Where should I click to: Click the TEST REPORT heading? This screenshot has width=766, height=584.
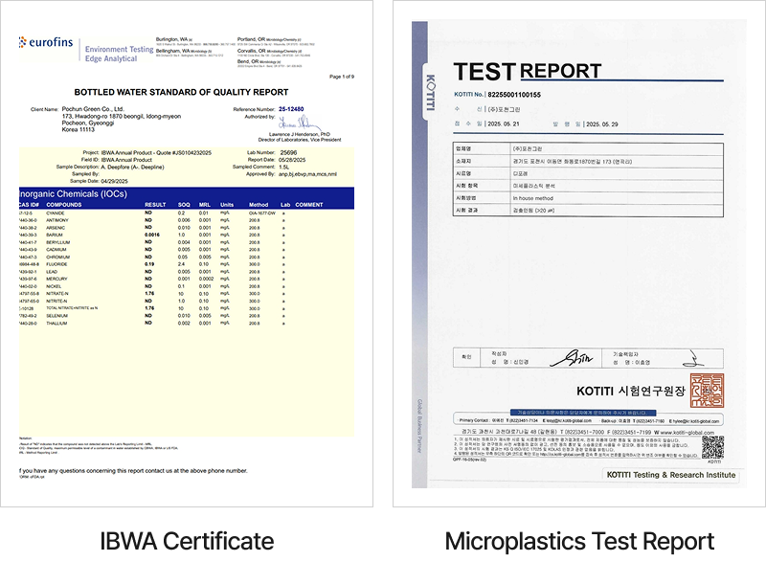click(527, 71)
